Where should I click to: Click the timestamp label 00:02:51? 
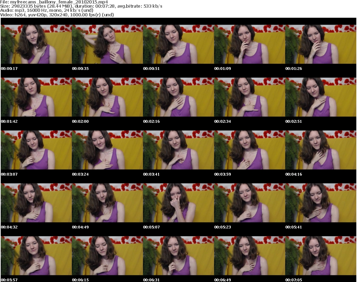(x=294, y=121)
